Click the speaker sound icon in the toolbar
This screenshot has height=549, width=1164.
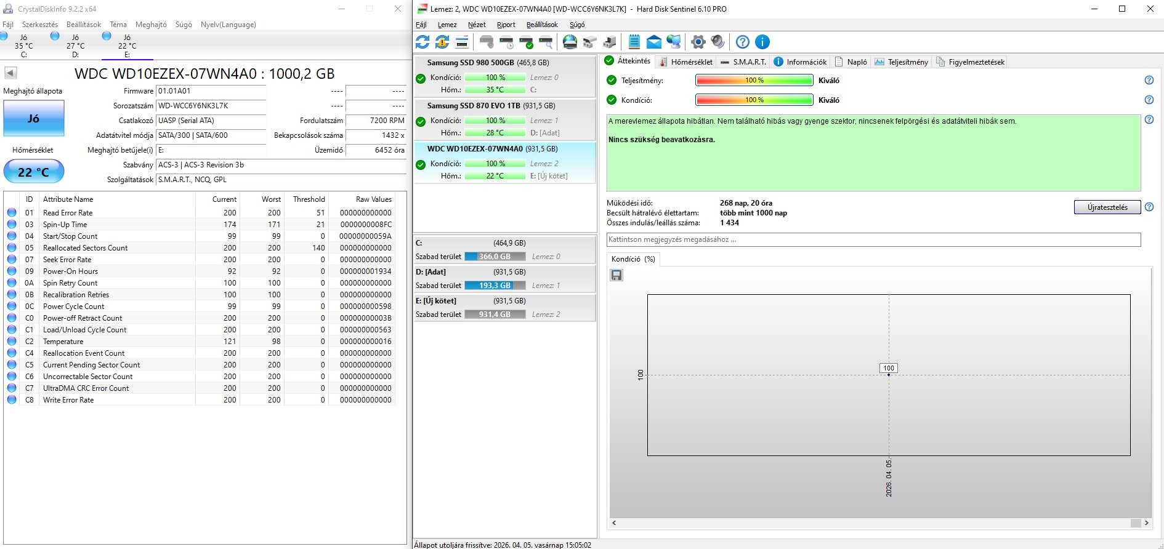pos(718,42)
